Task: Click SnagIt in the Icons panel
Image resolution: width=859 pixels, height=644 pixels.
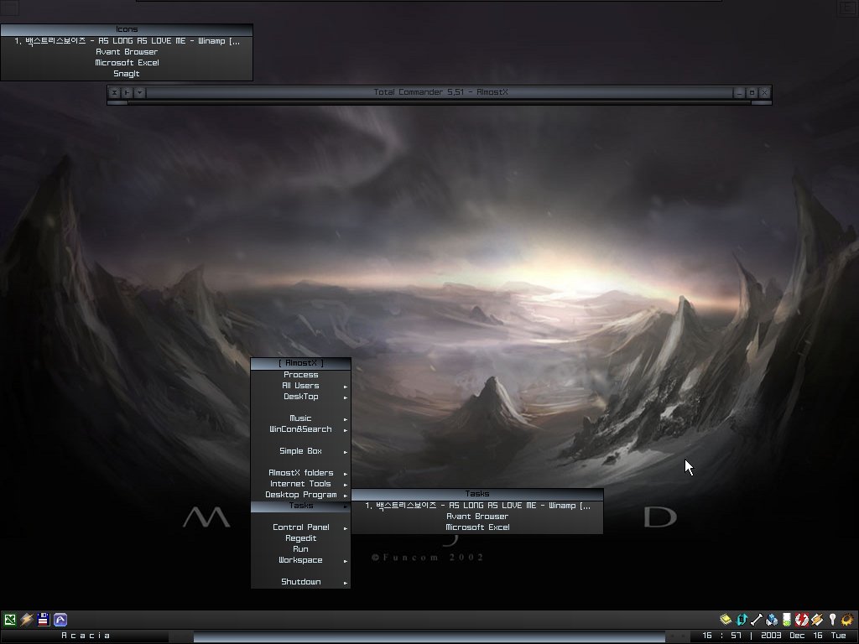Action: (x=127, y=74)
